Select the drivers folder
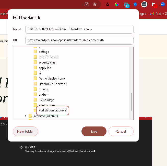The height and width of the screenshot is (166, 167). 43,89
